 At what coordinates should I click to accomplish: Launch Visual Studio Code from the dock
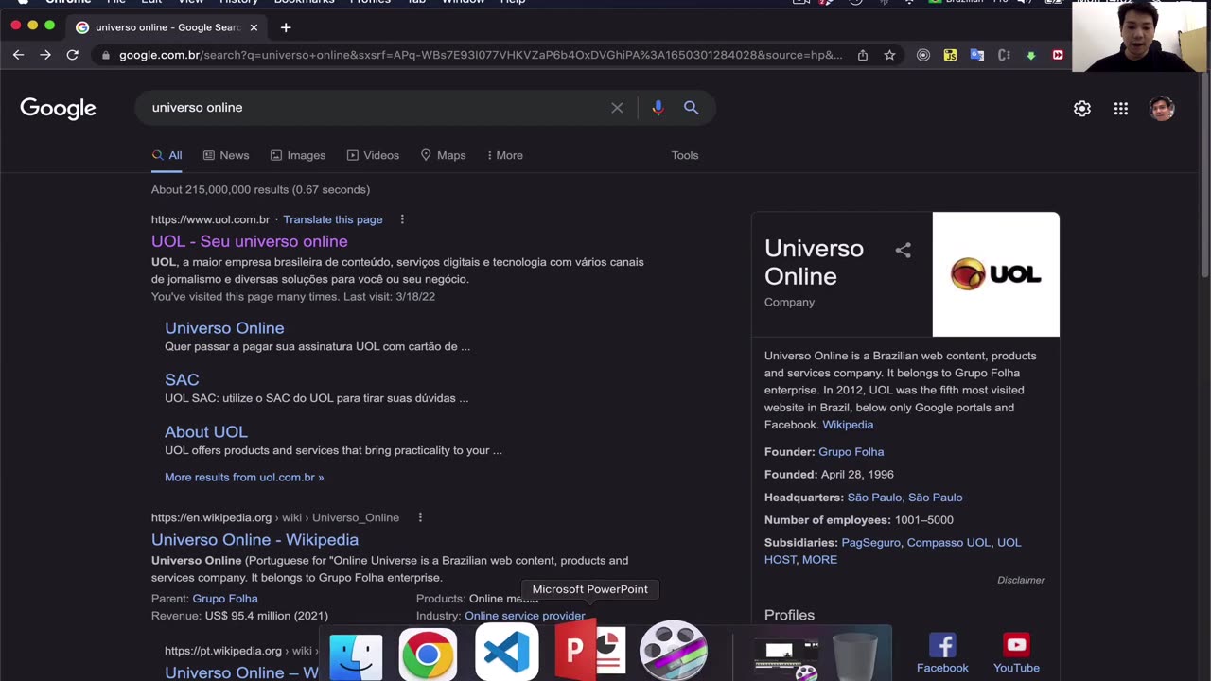506,653
